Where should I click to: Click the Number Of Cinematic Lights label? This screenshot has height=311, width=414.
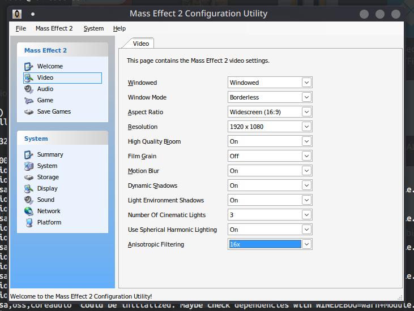tap(167, 215)
